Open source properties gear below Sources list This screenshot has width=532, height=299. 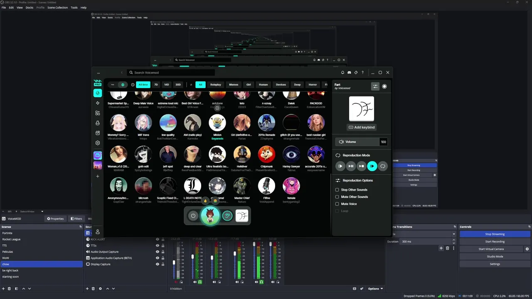100,289
